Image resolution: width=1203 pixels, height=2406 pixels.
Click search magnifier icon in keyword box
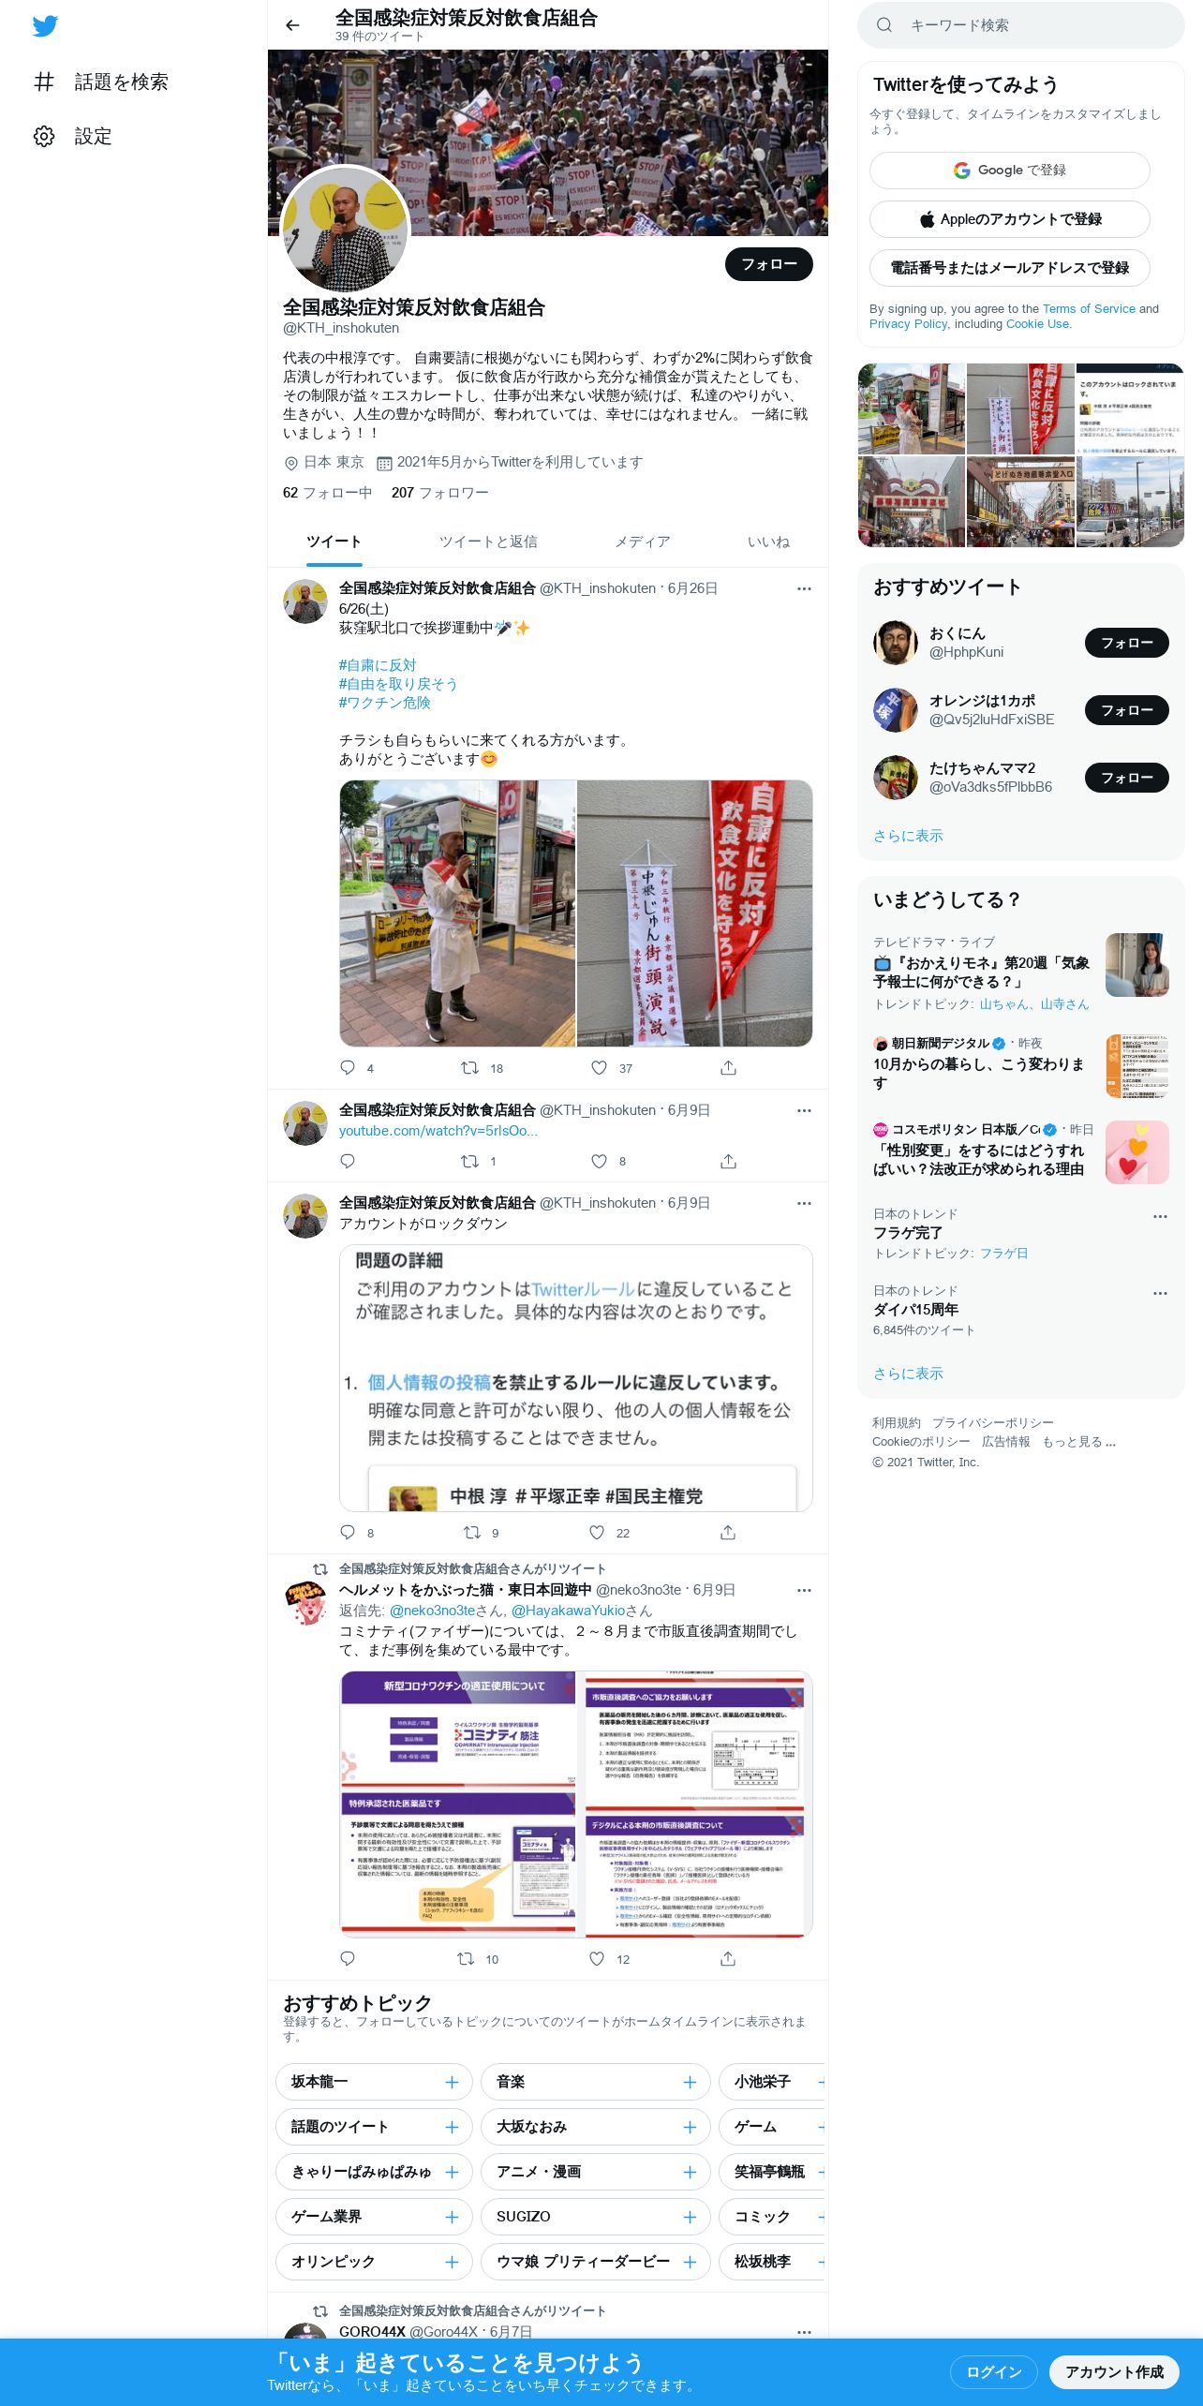click(x=884, y=25)
